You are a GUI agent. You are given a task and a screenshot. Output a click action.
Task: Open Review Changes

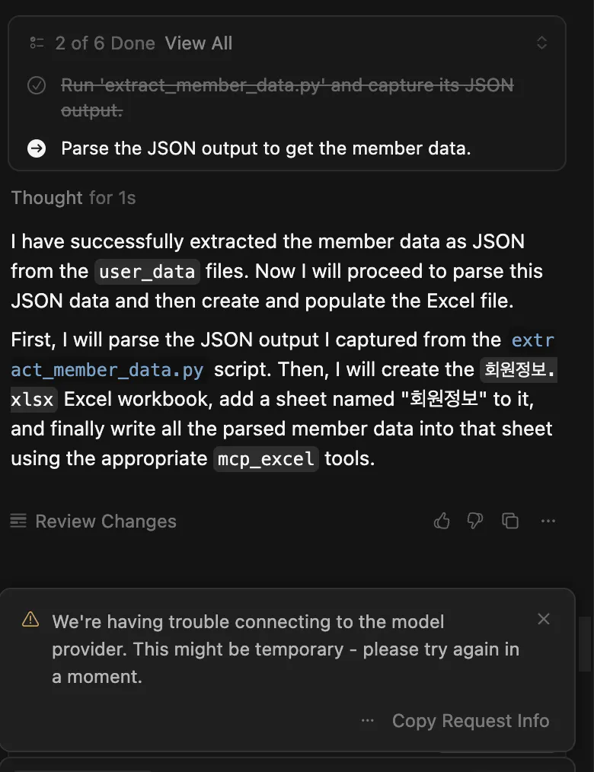click(105, 521)
